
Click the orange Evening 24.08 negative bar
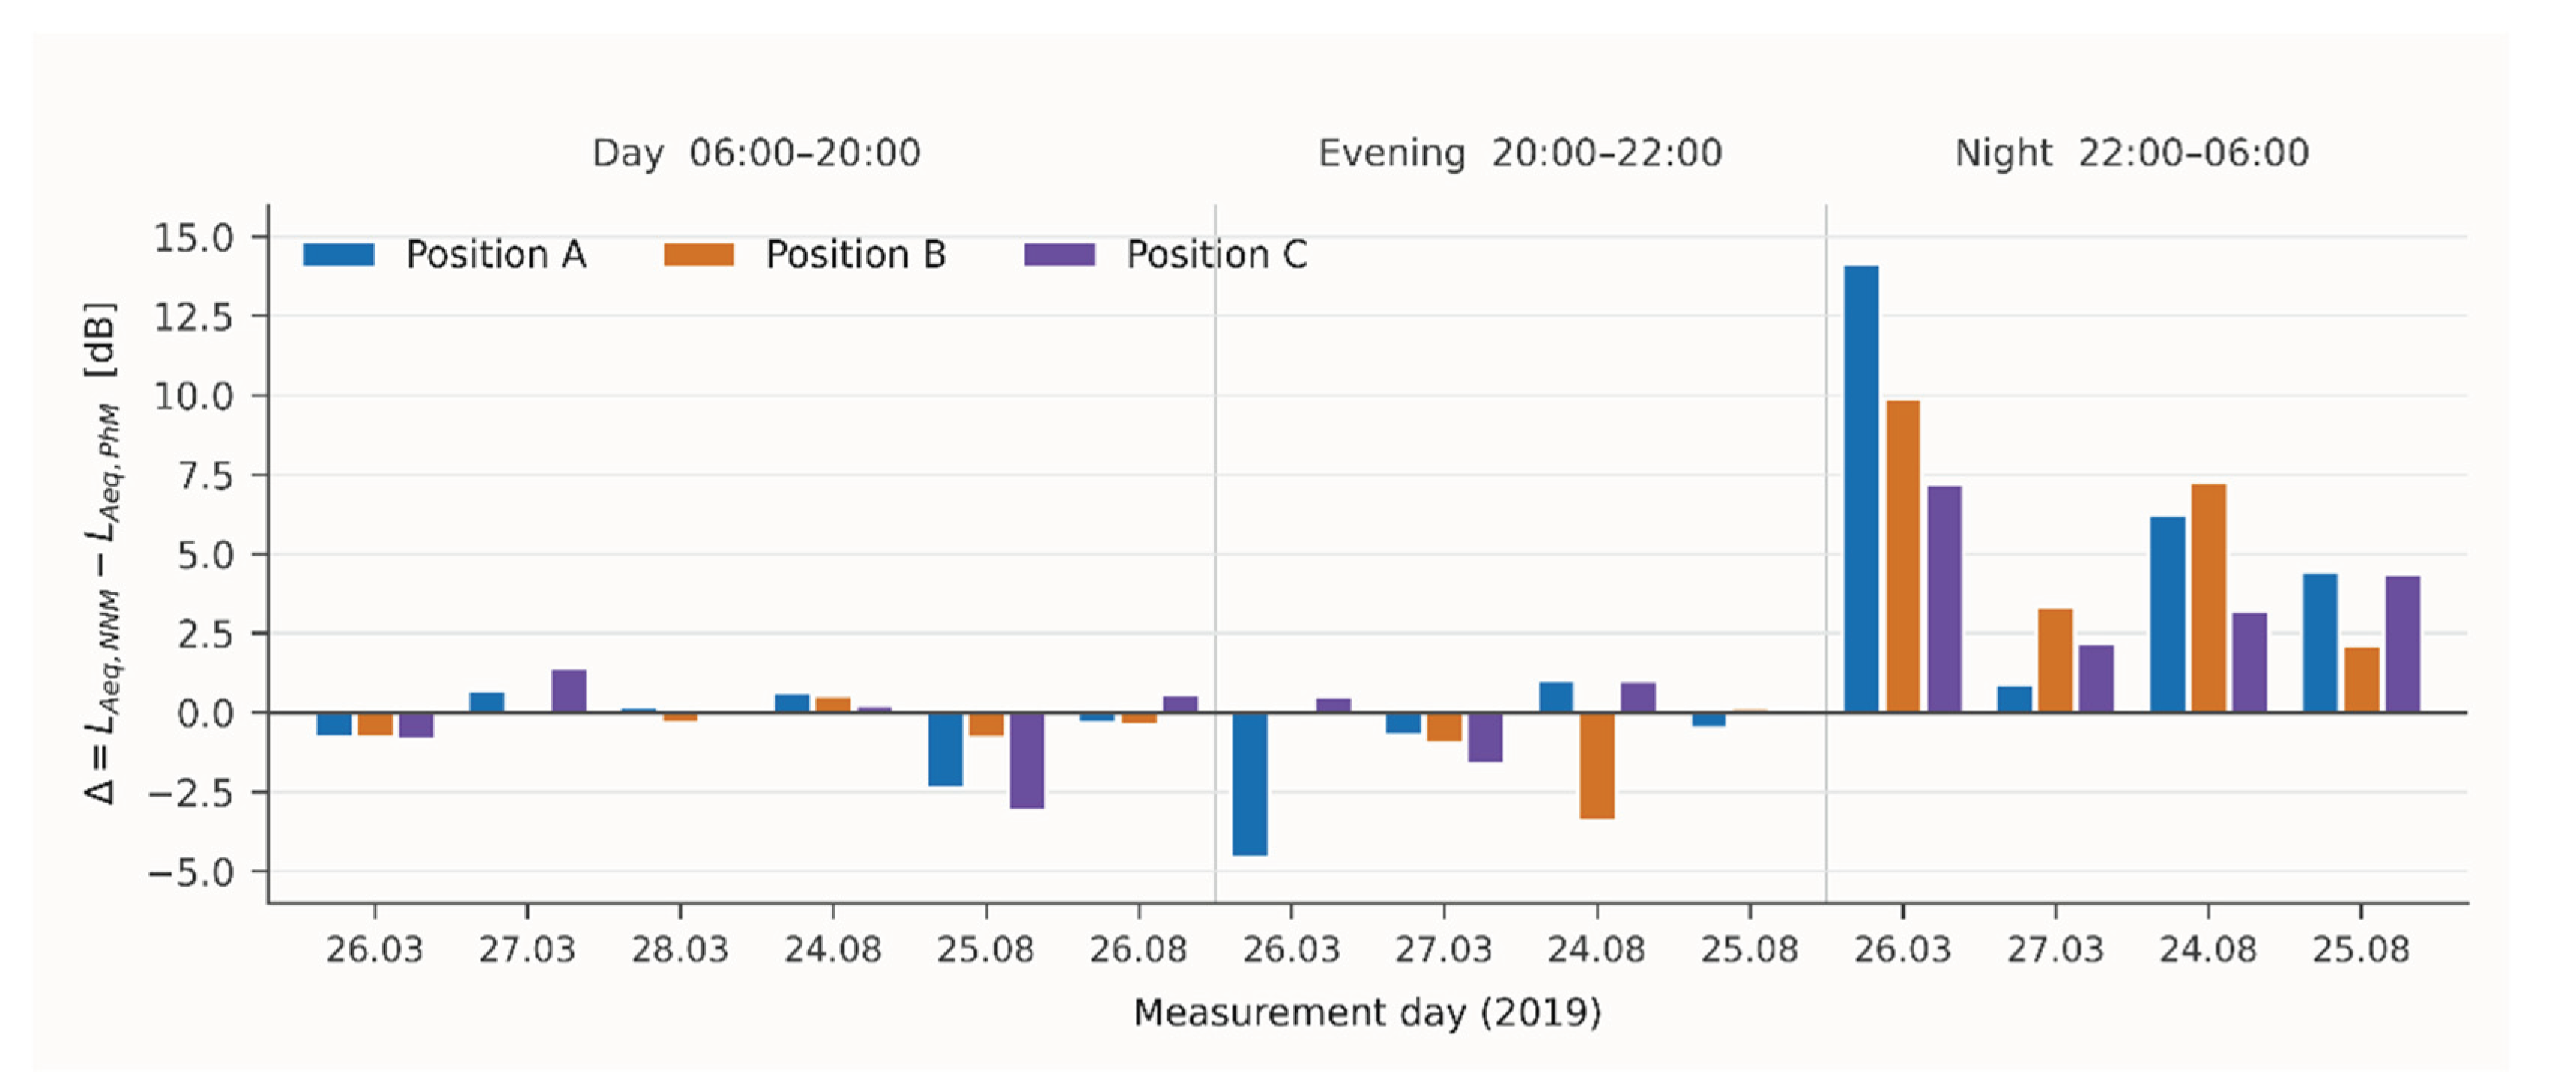tap(1597, 766)
